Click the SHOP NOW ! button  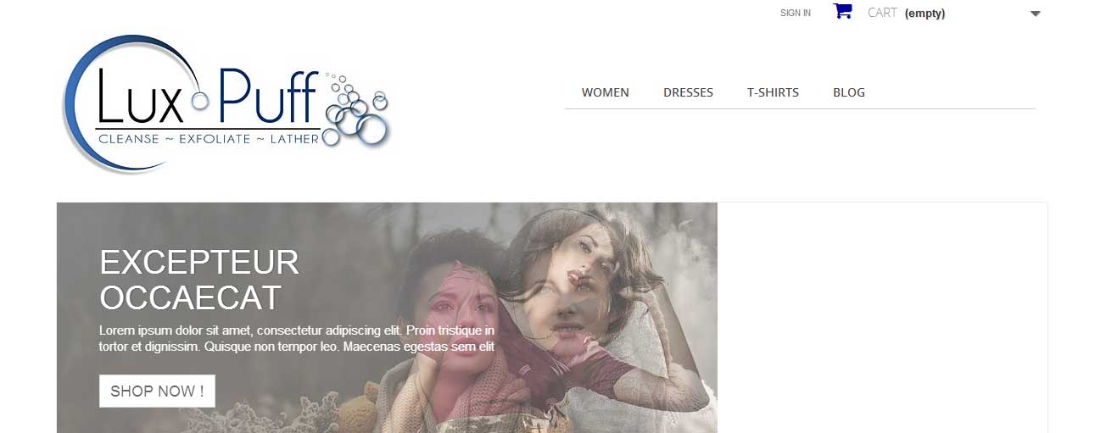[x=157, y=391]
